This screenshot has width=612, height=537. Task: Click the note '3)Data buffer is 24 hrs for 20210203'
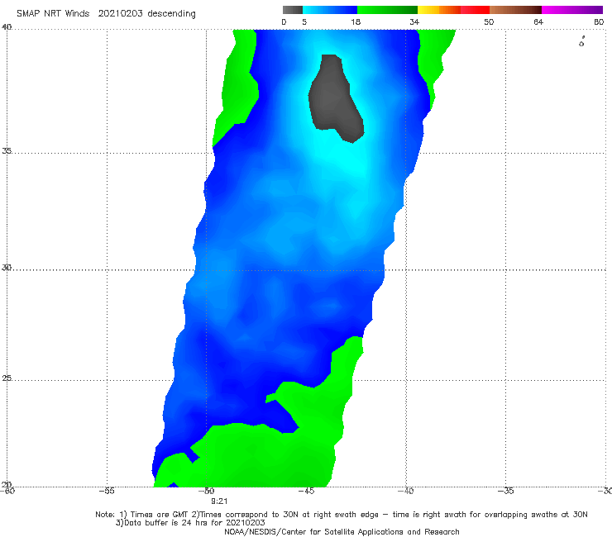tap(190, 523)
